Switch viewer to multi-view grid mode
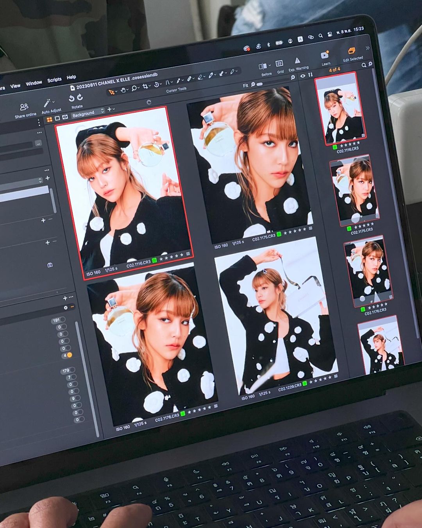This screenshot has width=422, height=528. tap(50, 119)
